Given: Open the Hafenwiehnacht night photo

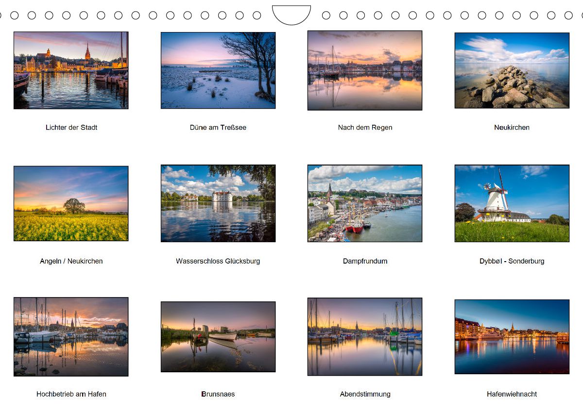Looking at the screenshot, I should [x=512, y=337].
